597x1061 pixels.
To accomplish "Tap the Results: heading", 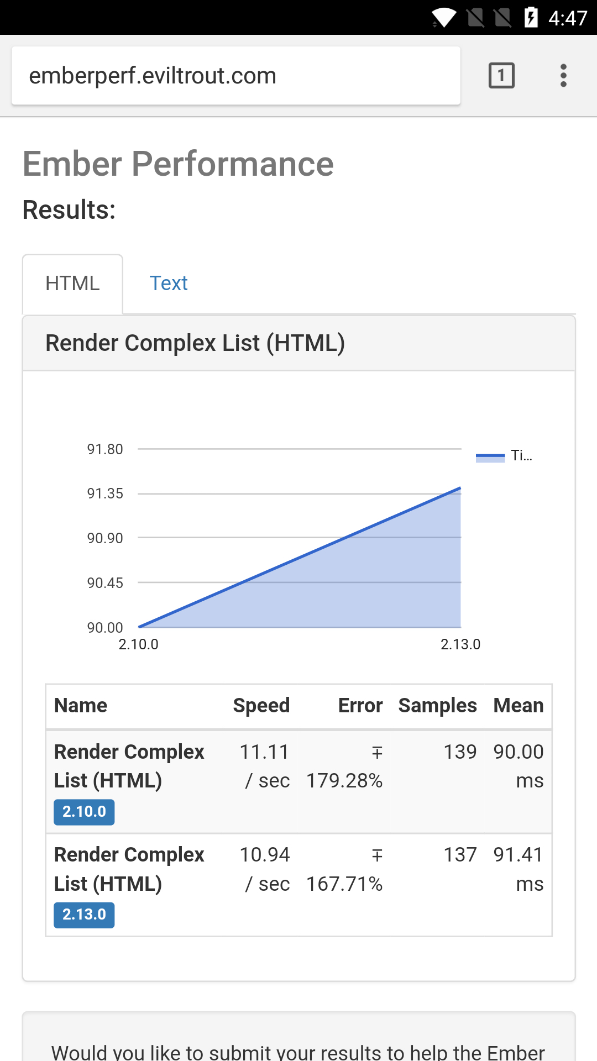I will (x=69, y=210).
